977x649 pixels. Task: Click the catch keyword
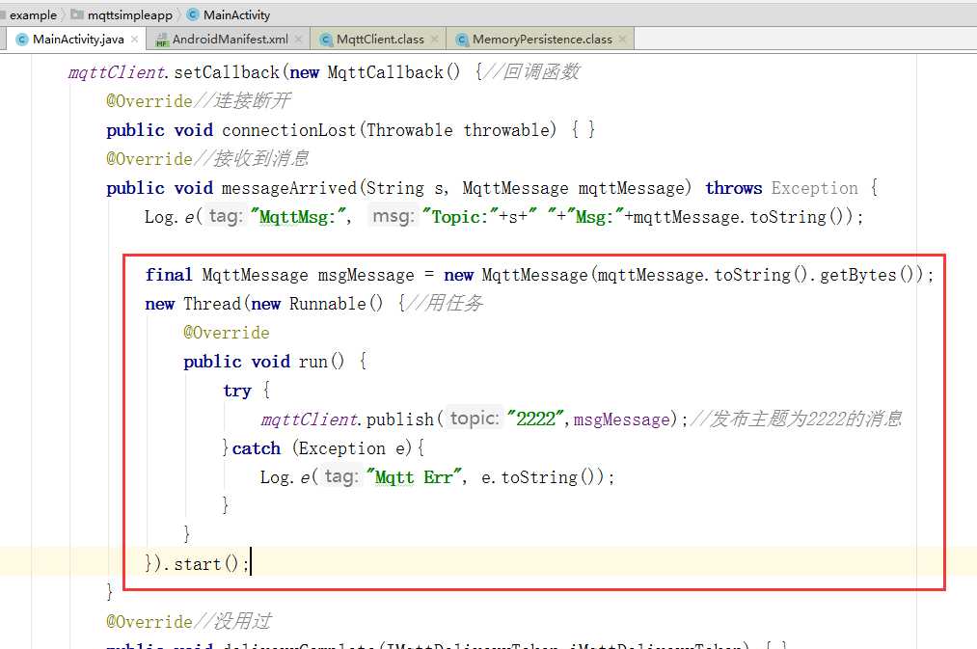(257, 448)
